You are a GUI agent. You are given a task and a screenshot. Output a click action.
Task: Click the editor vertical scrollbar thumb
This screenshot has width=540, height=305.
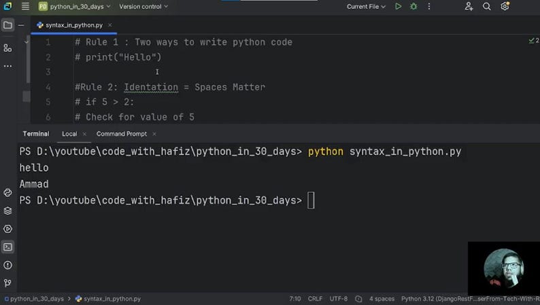pyautogui.click(x=28, y=58)
